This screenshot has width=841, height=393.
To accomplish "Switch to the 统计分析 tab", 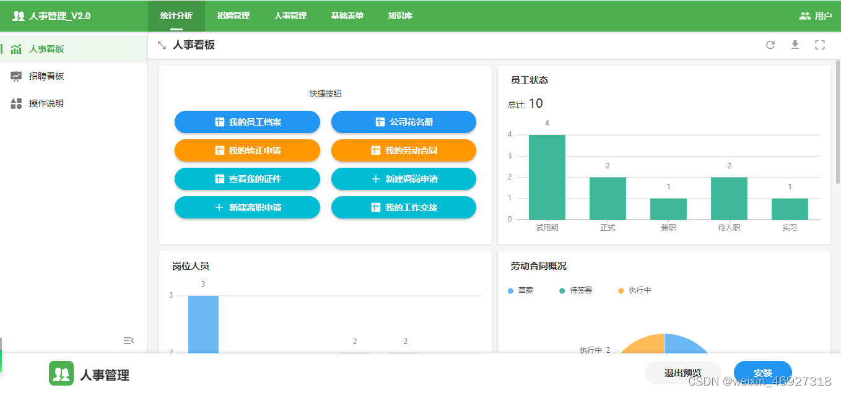I will click(x=176, y=16).
